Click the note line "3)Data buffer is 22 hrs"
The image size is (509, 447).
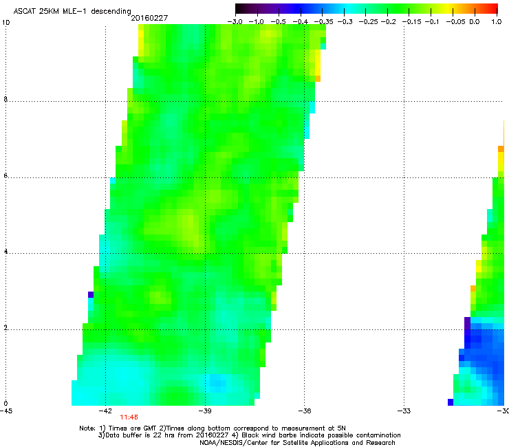(249, 435)
